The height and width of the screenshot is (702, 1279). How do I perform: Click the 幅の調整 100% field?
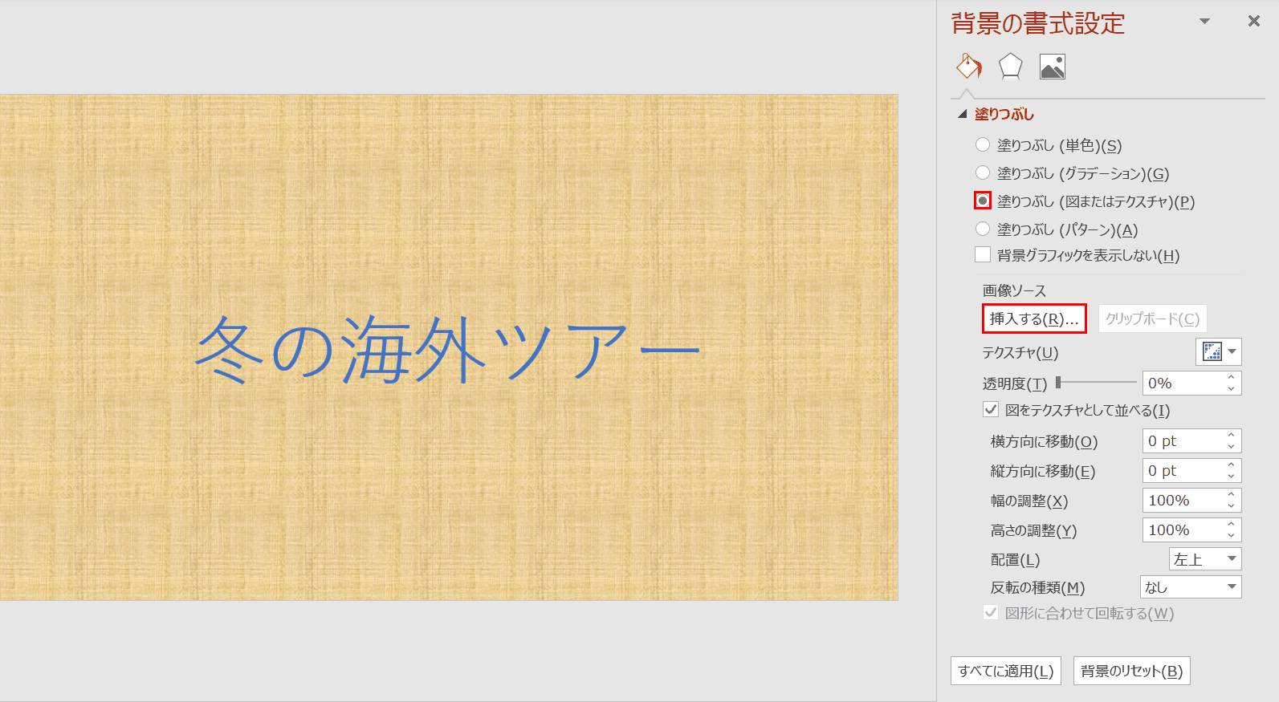1182,501
